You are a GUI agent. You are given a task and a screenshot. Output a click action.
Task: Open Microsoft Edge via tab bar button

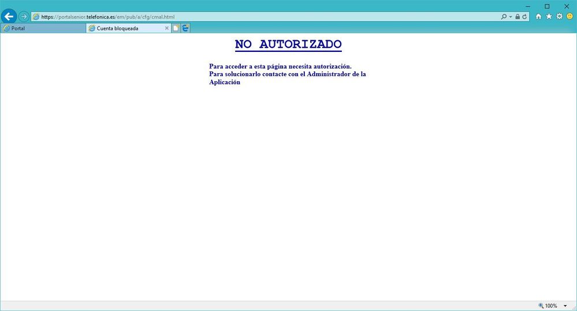click(x=185, y=28)
